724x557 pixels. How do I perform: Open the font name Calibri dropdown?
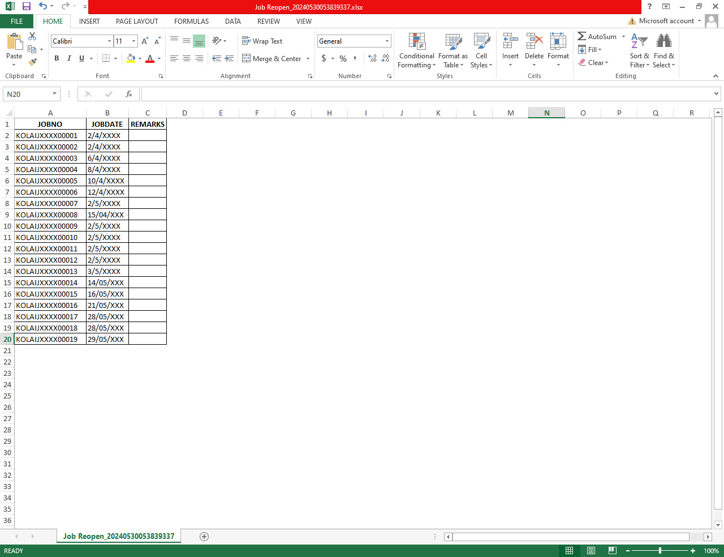pos(109,41)
